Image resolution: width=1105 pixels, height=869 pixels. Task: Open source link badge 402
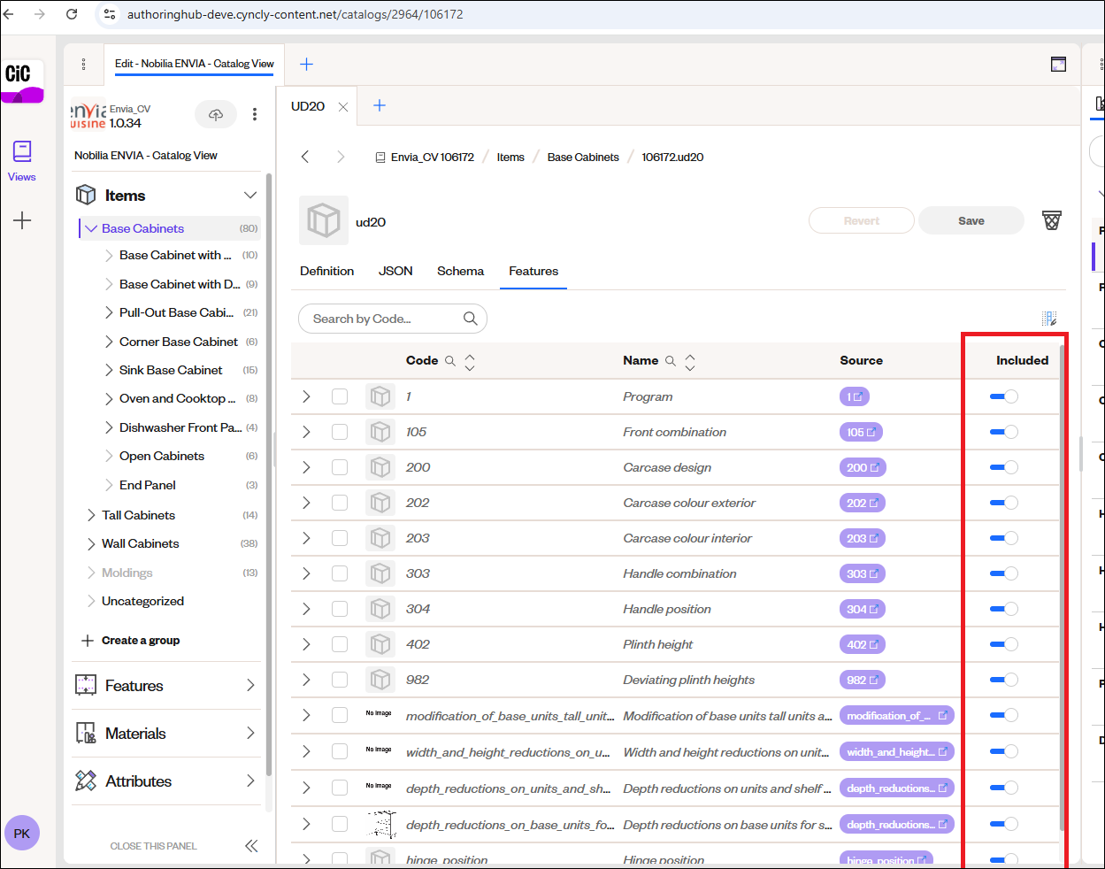[863, 644]
